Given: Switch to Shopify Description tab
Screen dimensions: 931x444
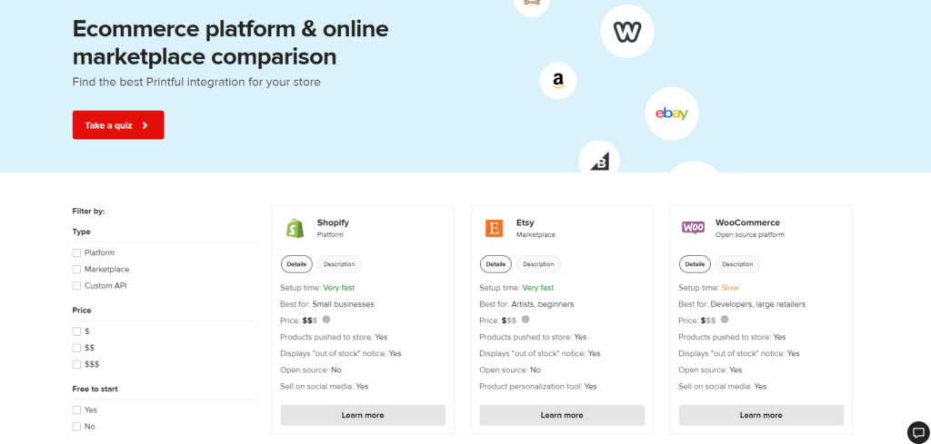Looking at the screenshot, I should click(340, 264).
